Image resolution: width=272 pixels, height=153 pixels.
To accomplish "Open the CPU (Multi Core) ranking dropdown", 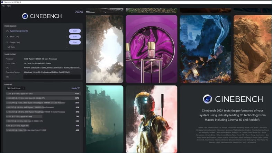I will tap(16, 88).
